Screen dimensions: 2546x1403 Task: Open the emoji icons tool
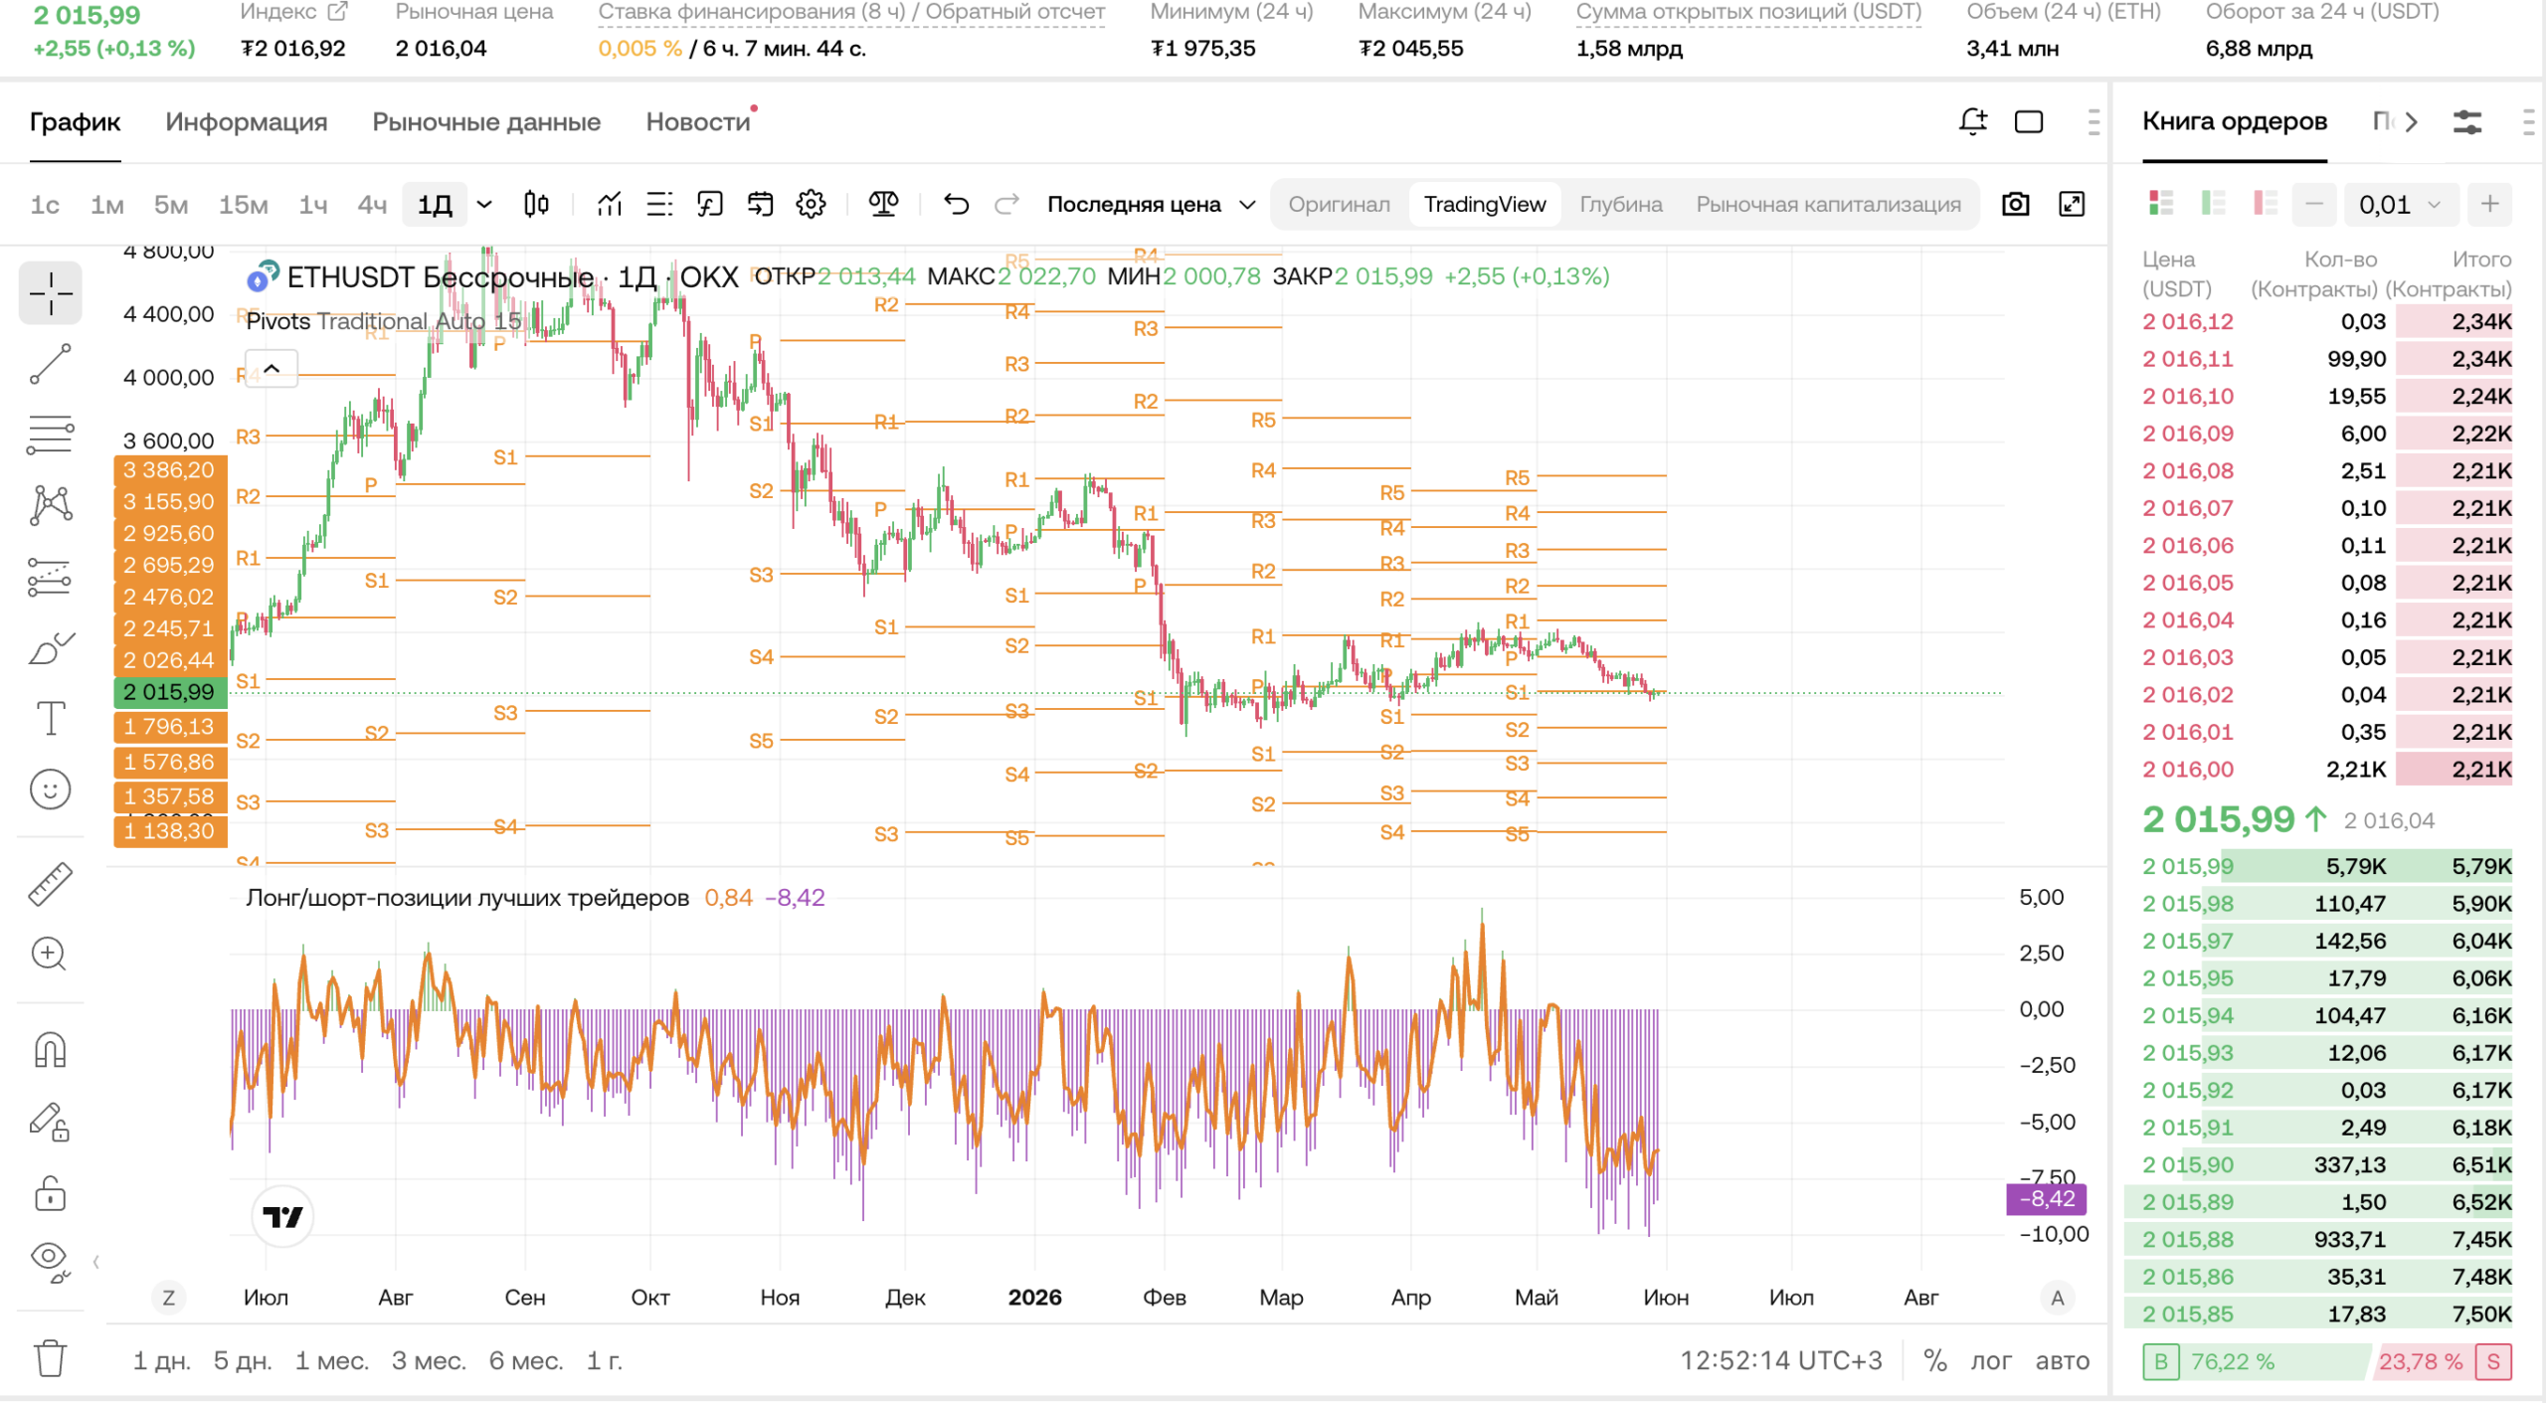pos(50,789)
